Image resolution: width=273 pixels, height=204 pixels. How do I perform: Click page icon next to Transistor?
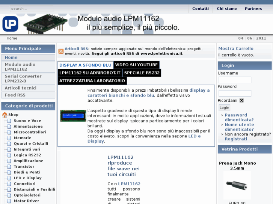point(9,167)
